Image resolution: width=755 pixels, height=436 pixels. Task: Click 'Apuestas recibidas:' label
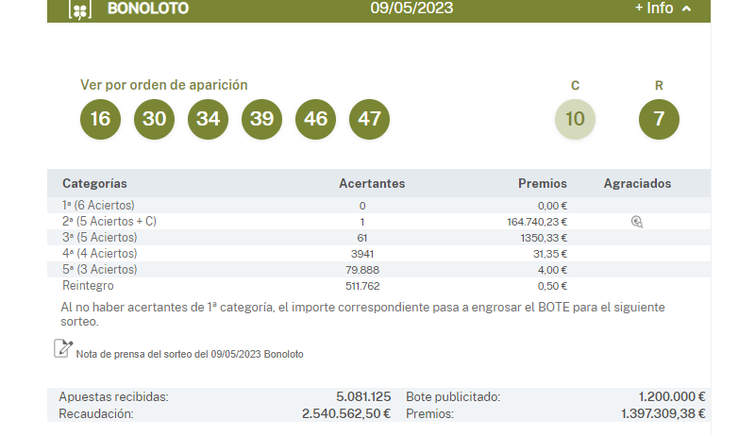(113, 397)
